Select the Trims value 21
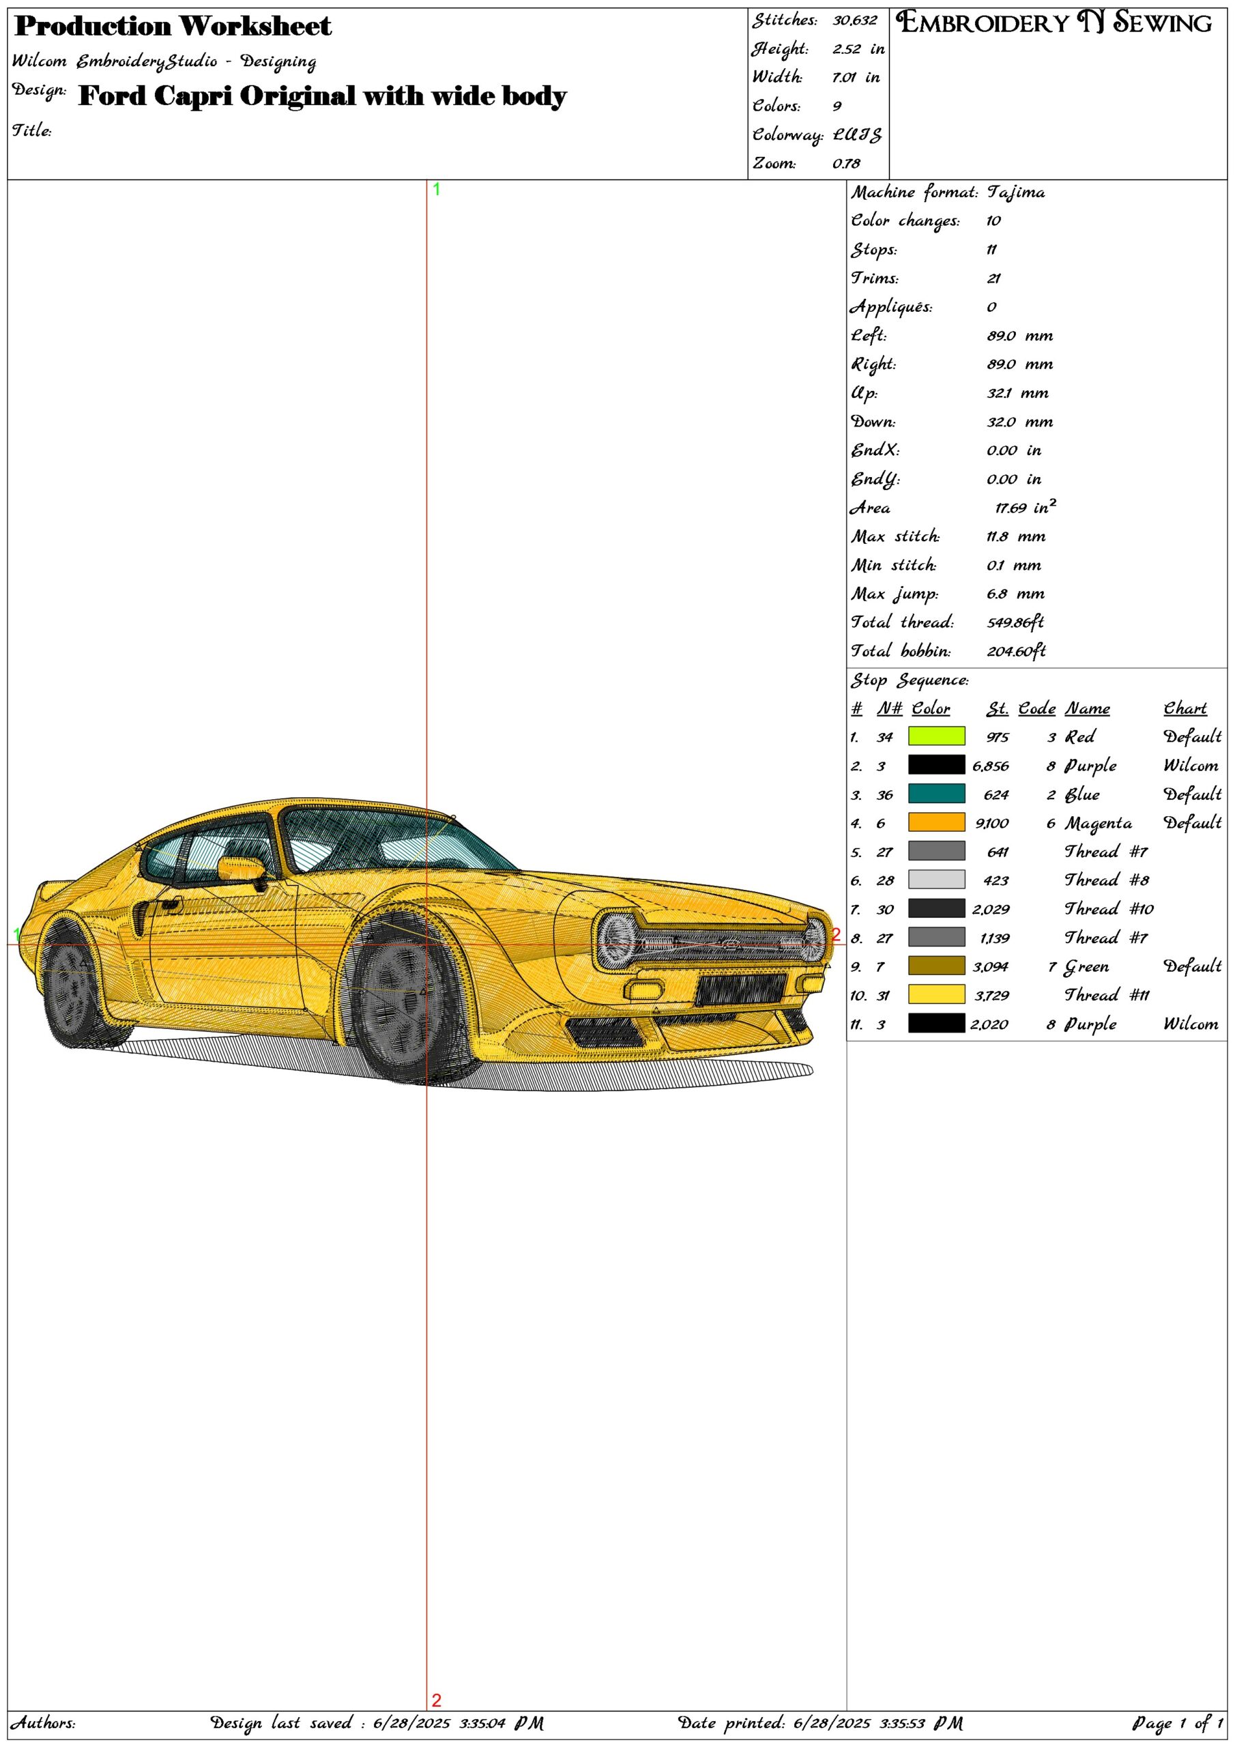The width and height of the screenshot is (1235, 1747). tap(993, 278)
